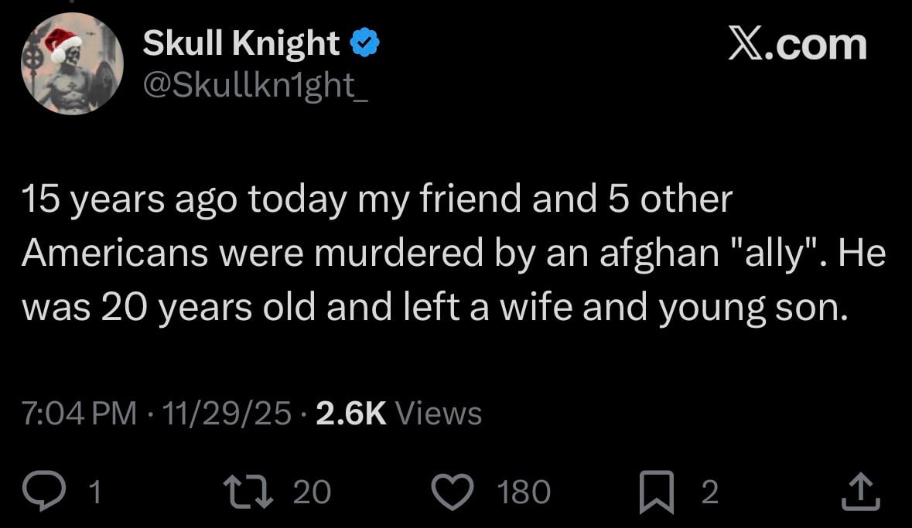
Task: Click the 7:04 PM timestamp
Action: (x=80, y=414)
